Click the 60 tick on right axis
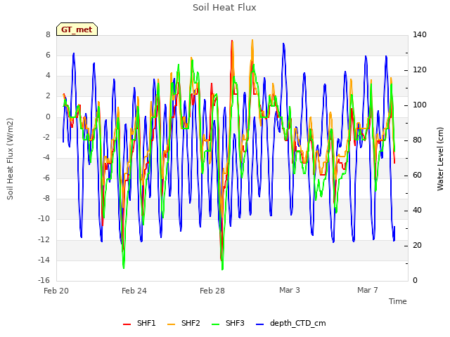Screen dimensions: 450x337 (417, 175)
